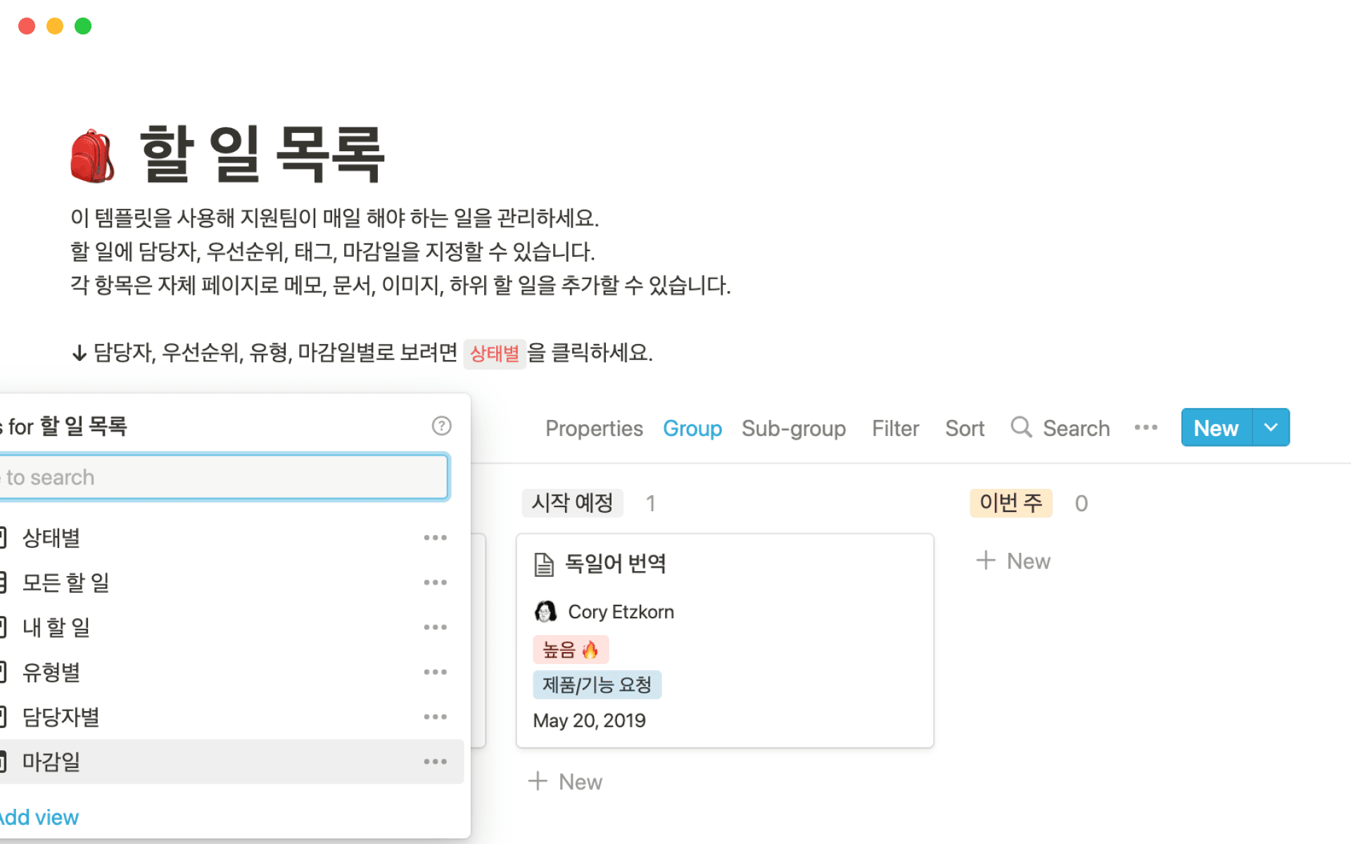Click the blue New button

click(x=1216, y=428)
